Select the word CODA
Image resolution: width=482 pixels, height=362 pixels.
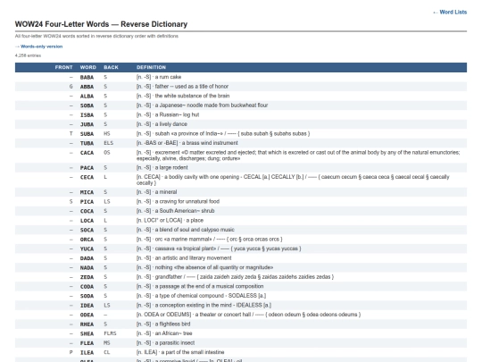tap(87, 287)
